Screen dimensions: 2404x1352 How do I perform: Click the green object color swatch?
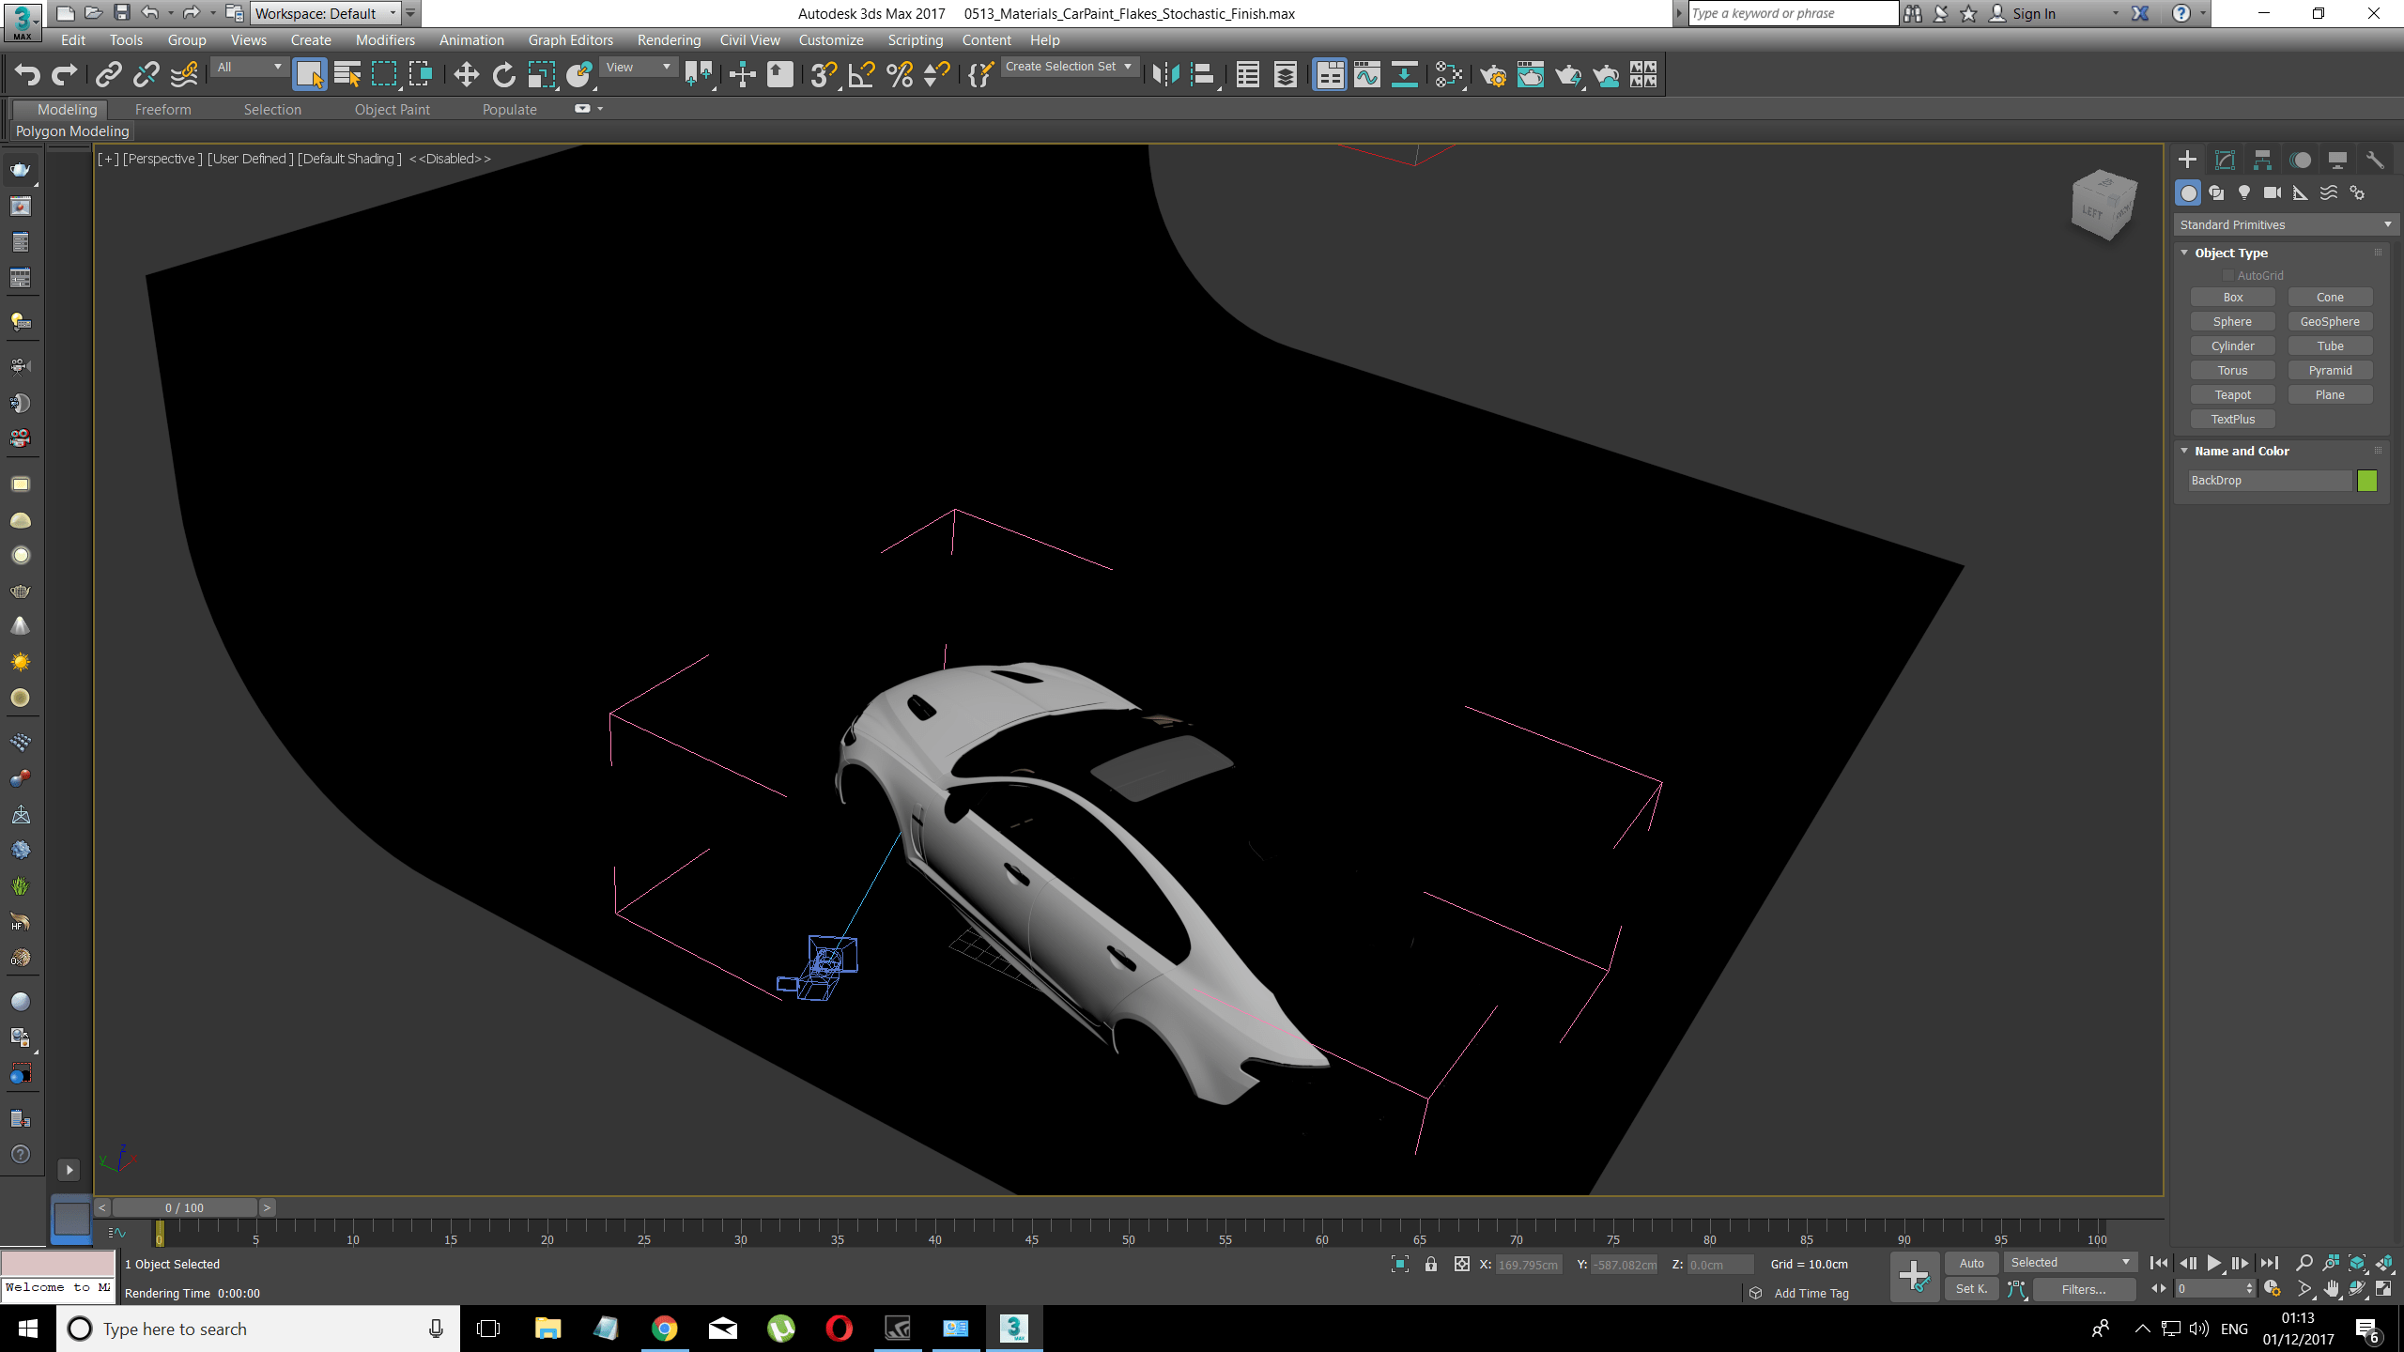click(x=2367, y=480)
